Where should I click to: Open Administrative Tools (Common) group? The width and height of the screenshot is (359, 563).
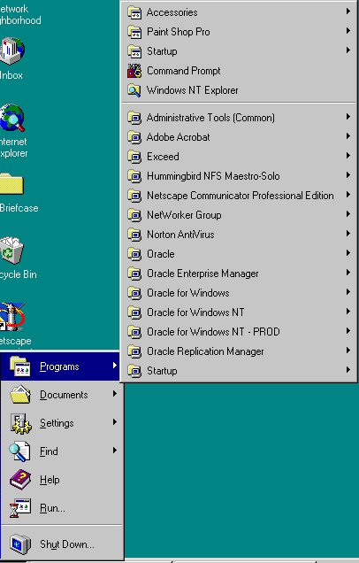239,118
